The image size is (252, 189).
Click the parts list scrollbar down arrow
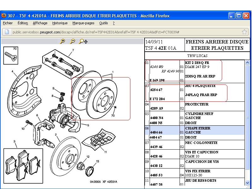247,183
